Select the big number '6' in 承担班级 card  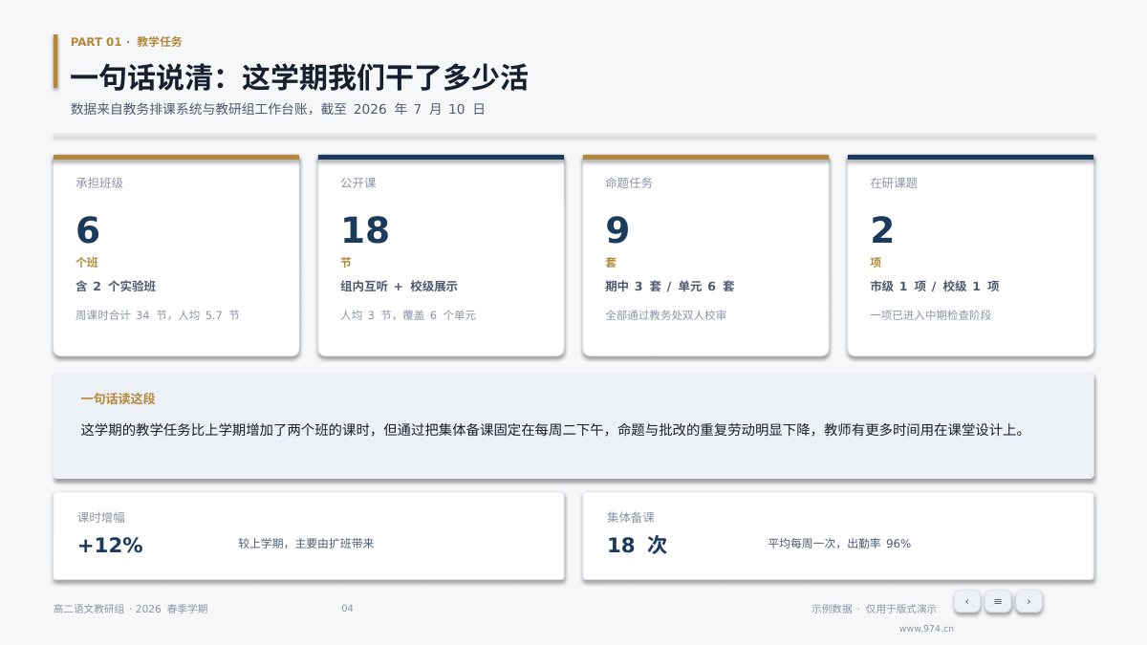point(88,230)
